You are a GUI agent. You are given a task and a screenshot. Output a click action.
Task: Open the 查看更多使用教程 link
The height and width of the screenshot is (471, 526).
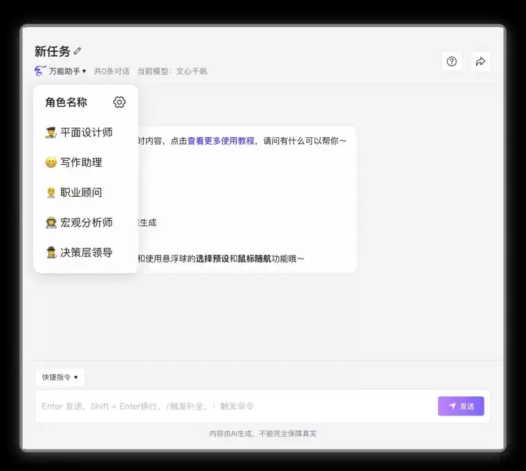tap(221, 141)
